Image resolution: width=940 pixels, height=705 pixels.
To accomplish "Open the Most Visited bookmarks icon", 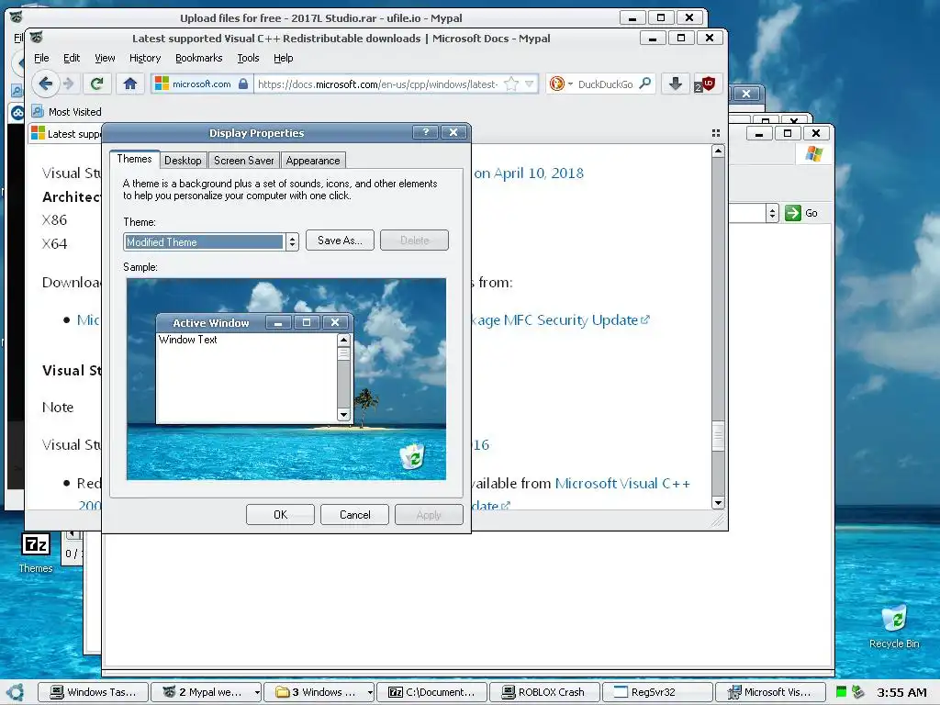I will click(38, 111).
